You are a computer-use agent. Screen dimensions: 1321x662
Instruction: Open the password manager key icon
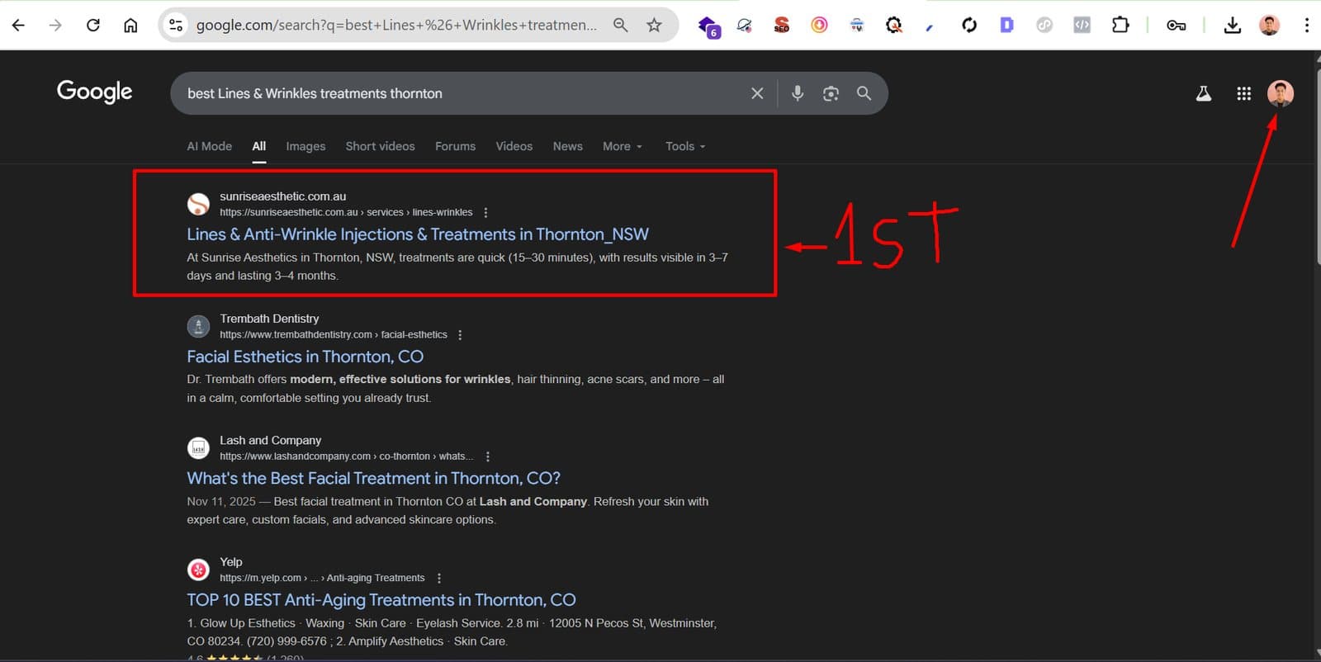pyautogui.click(x=1176, y=26)
